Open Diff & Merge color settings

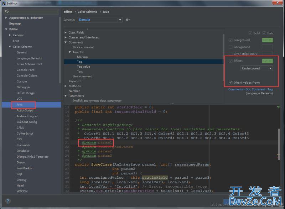coord(25,93)
